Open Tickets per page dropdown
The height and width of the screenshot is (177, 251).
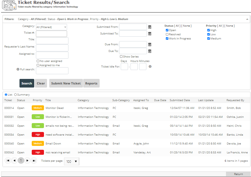click(72, 161)
